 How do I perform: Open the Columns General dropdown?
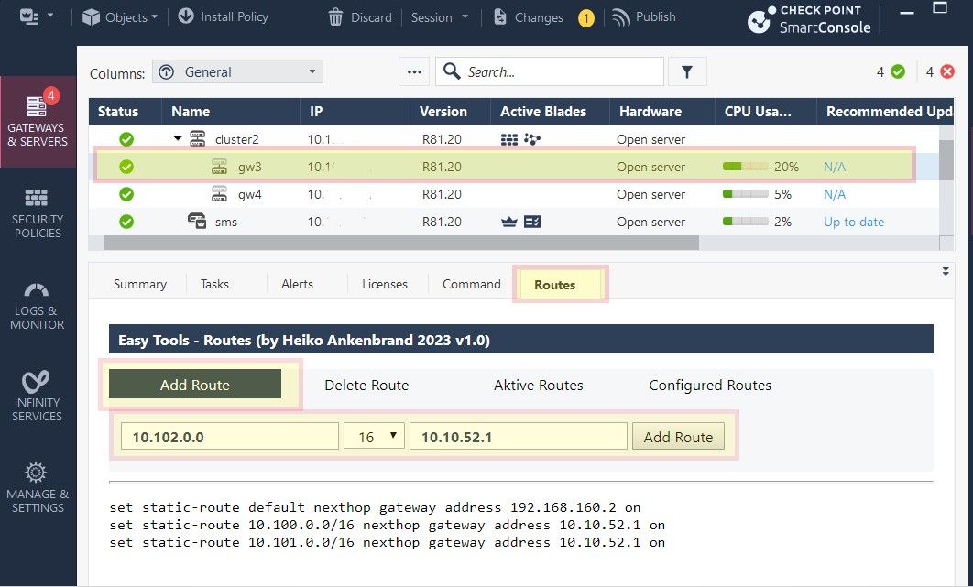(x=237, y=71)
